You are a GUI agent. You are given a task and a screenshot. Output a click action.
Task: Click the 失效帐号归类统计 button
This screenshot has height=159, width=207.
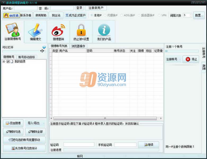[24, 148]
